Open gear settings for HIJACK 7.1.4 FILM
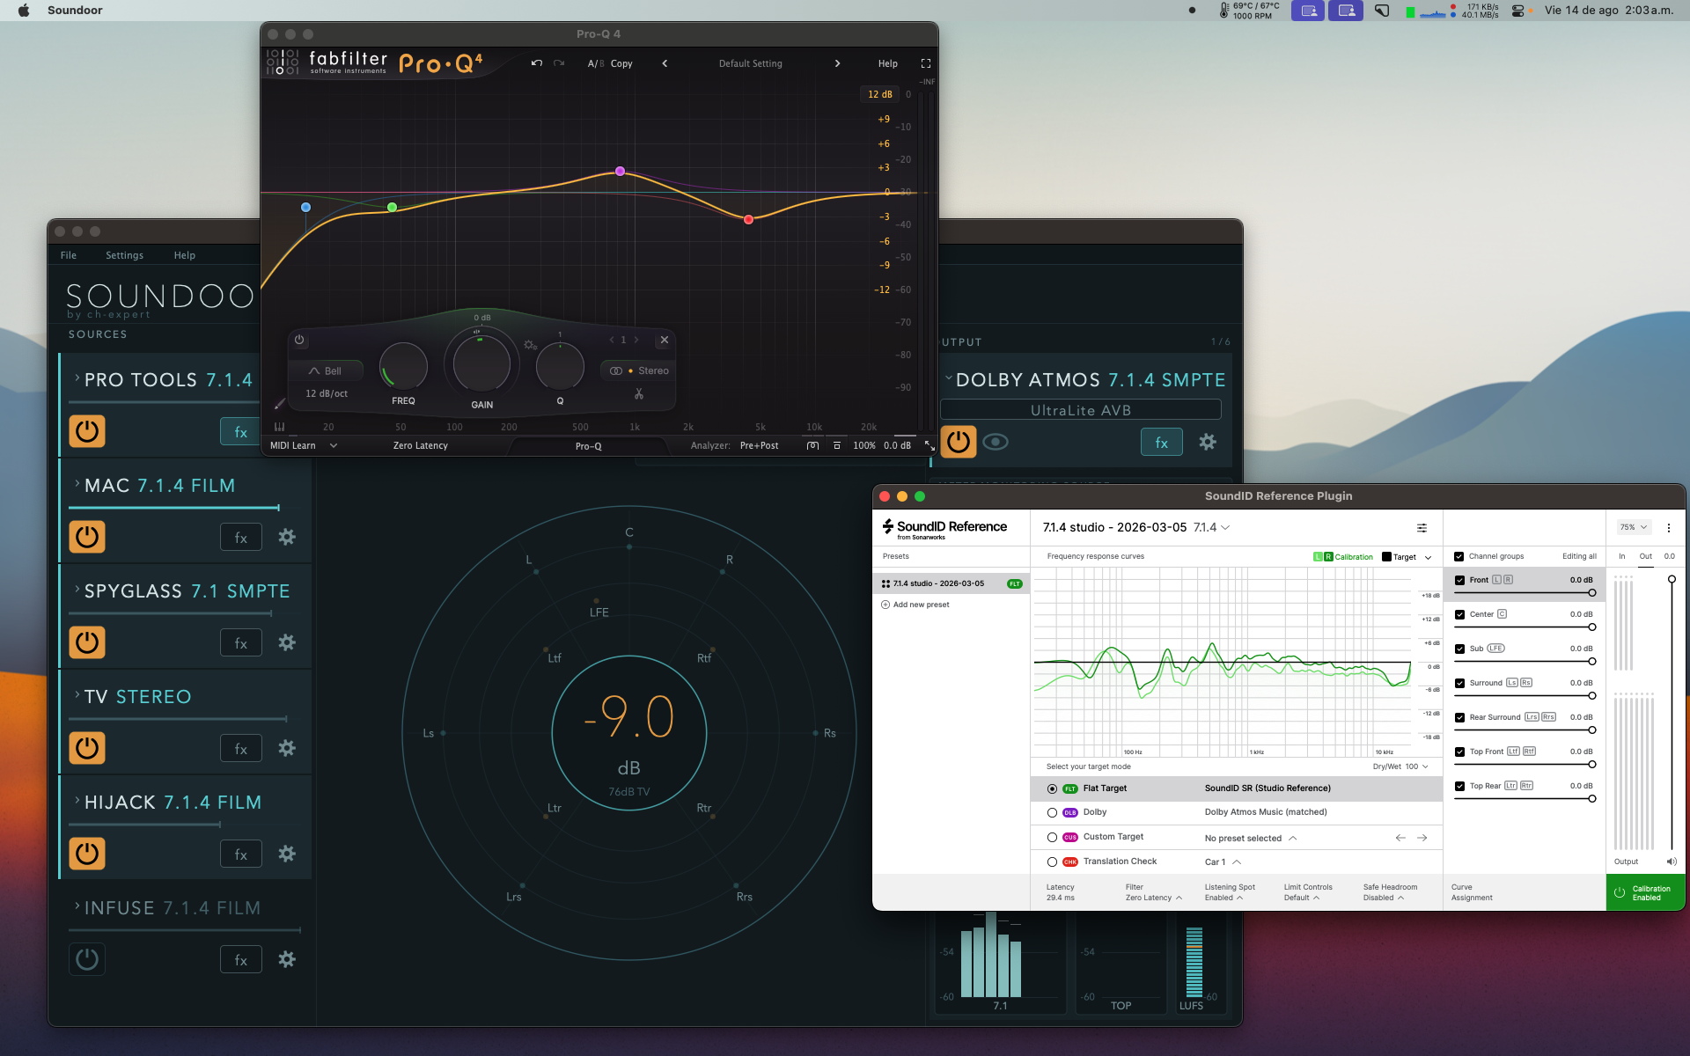This screenshot has height=1056, width=1690. (x=287, y=854)
